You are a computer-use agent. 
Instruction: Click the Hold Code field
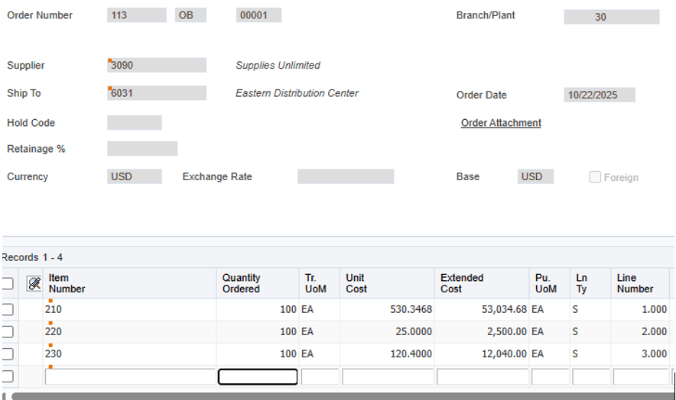(135, 123)
